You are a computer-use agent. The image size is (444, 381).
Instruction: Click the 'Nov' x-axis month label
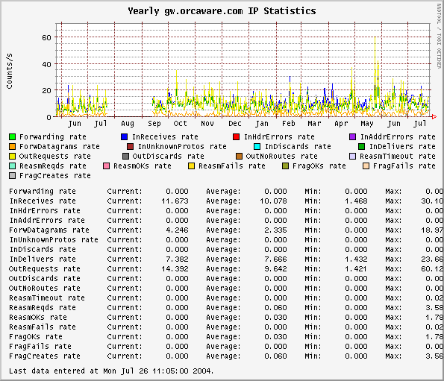coord(207,124)
